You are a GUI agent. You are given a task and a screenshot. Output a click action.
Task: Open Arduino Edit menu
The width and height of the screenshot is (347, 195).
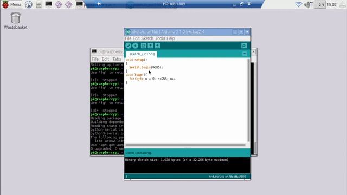[136, 38]
